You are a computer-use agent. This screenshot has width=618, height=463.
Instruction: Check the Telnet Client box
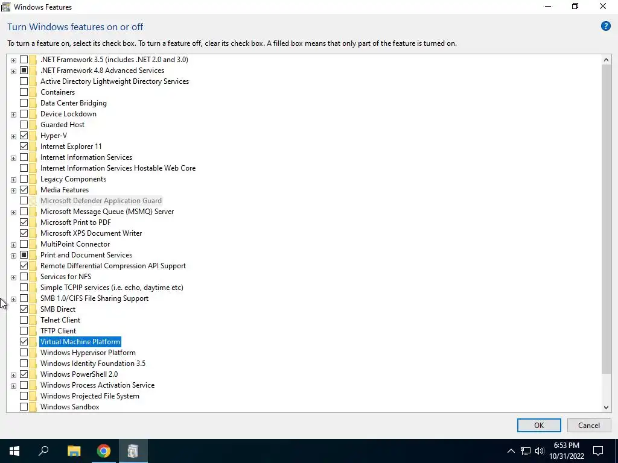pyautogui.click(x=24, y=320)
